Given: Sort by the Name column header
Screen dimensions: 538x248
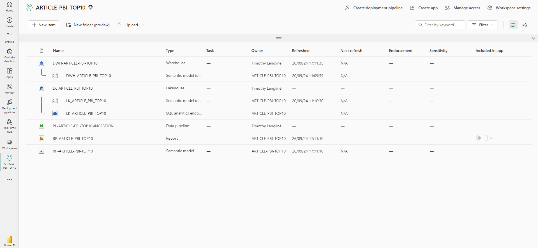Looking at the screenshot, I should tap(58, 51).
